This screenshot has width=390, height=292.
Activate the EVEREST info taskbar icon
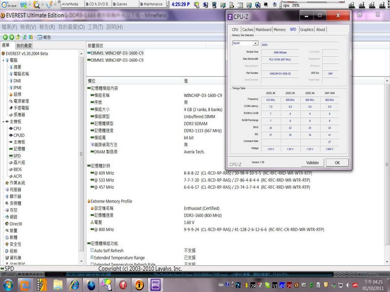coord(139,285)
